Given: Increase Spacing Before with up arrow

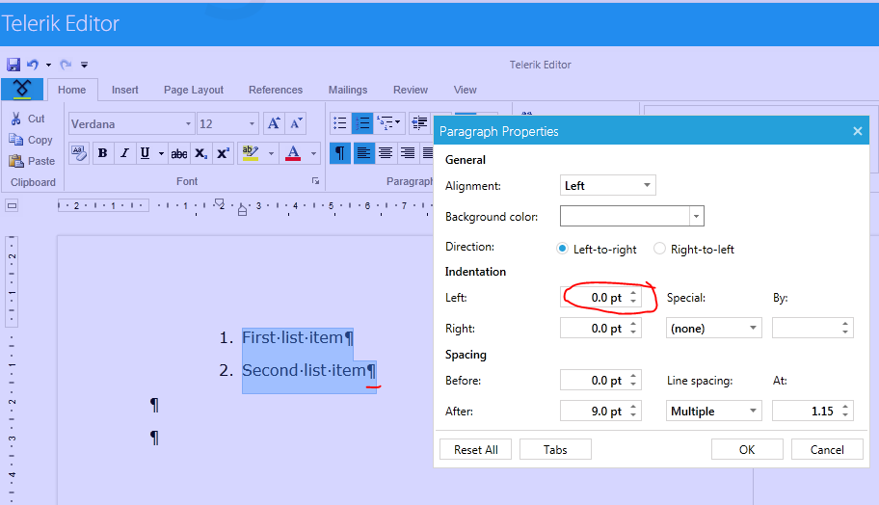Looking at the screenshot, I should [x=633, y=376].
